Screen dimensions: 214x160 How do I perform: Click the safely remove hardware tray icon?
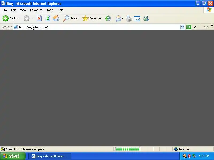[194, 156]
